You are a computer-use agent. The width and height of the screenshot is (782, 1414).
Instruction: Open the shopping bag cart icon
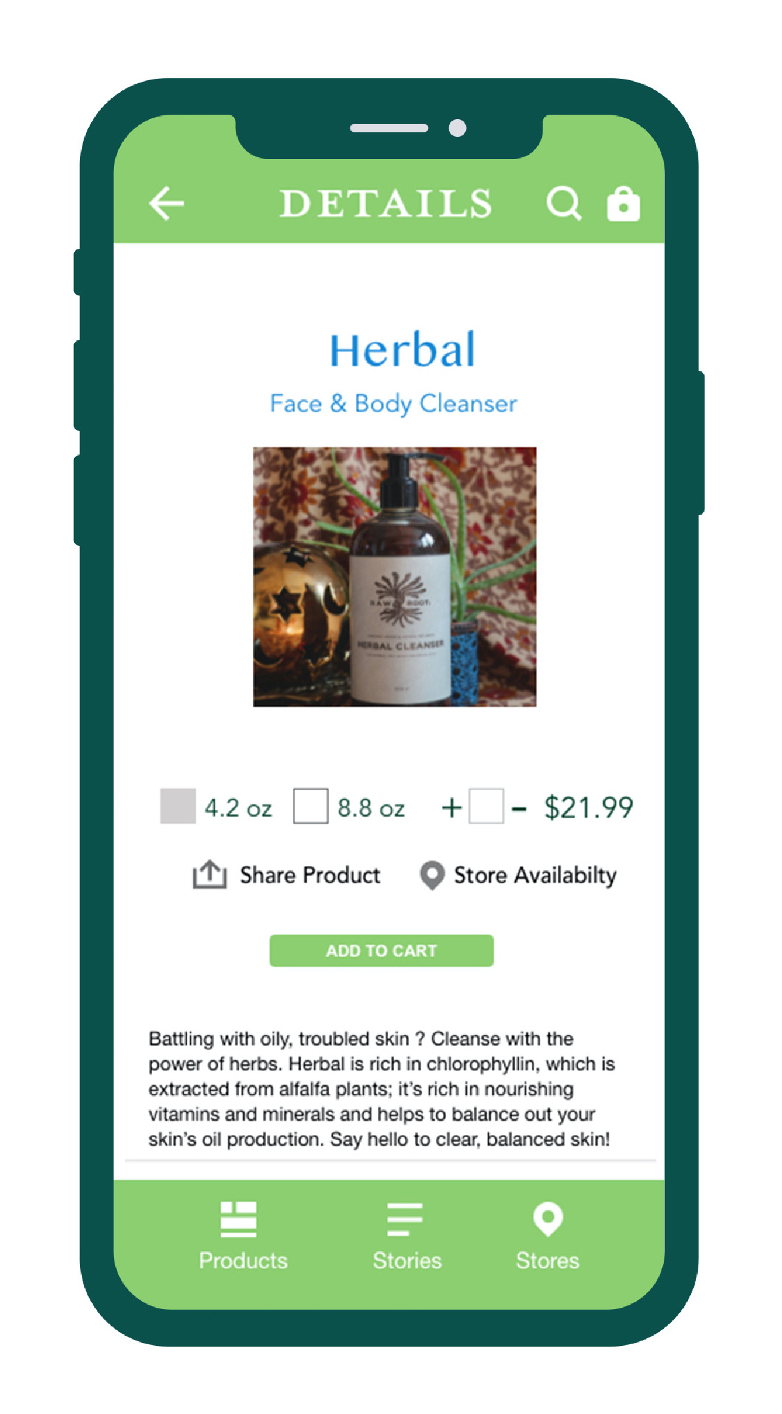(x=623, y=203)
